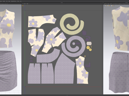Click third icon in center 2D window toolbar
The image size is (129, 96).
[x=26, y=4]
